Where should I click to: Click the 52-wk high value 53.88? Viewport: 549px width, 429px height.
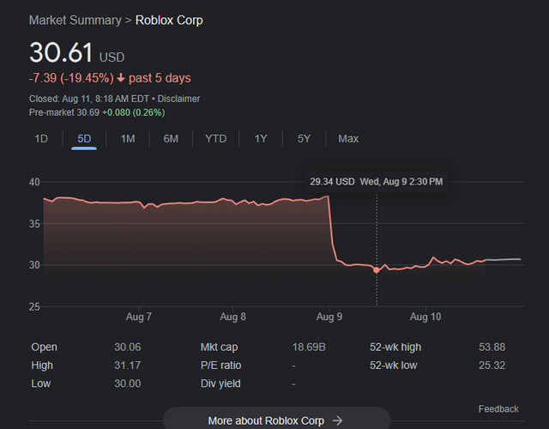[492, 347]
